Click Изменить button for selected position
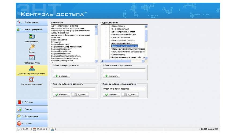Screen dimensions: 236x134 pos(61,95)
